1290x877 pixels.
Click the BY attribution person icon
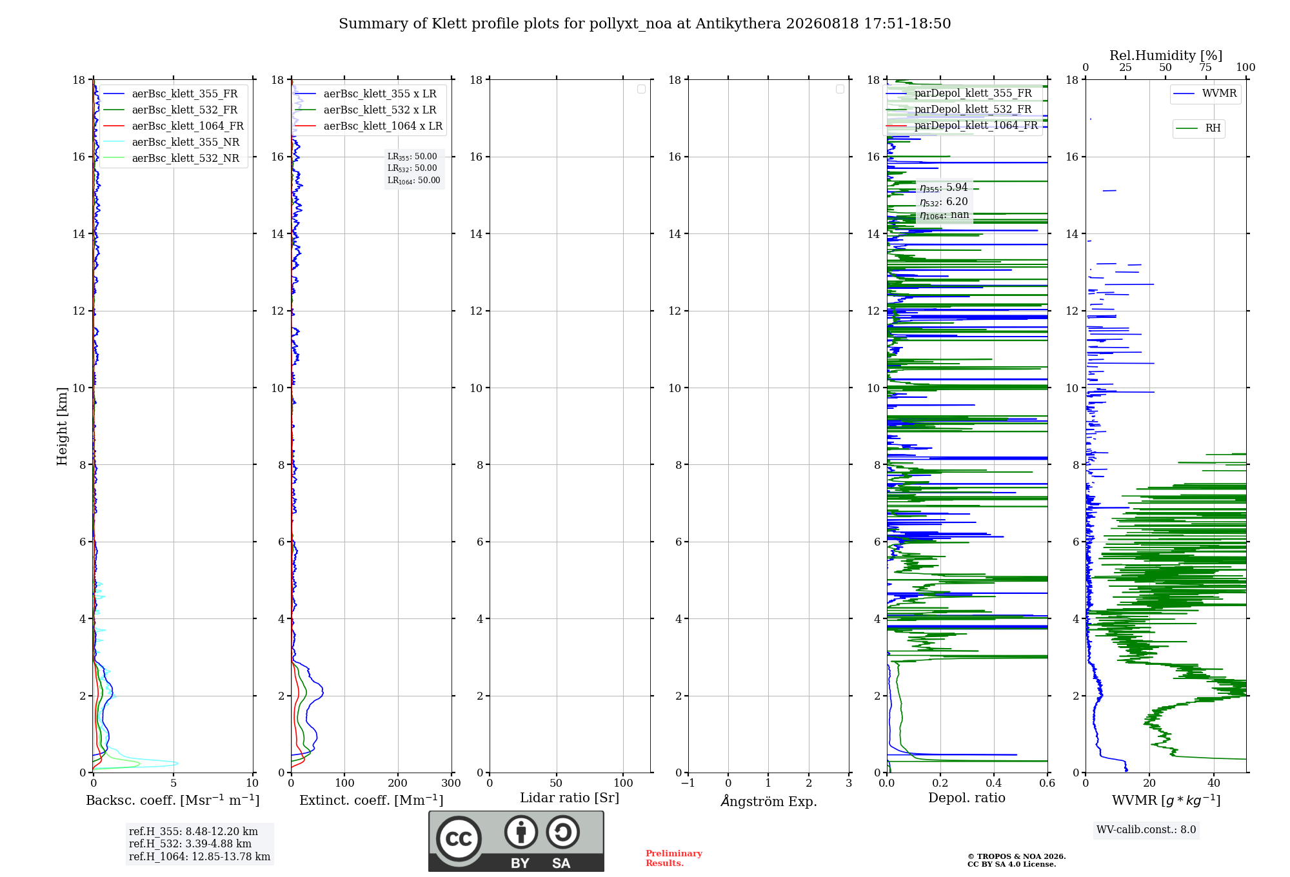point(521,832)
